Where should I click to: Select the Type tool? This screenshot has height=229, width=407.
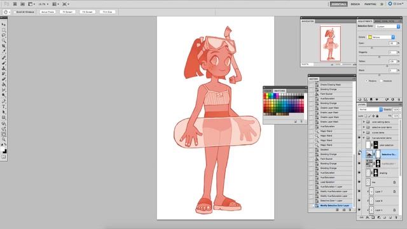tap(4, 107)
